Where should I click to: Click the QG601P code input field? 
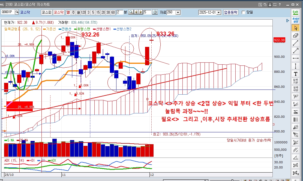[8, 12]
